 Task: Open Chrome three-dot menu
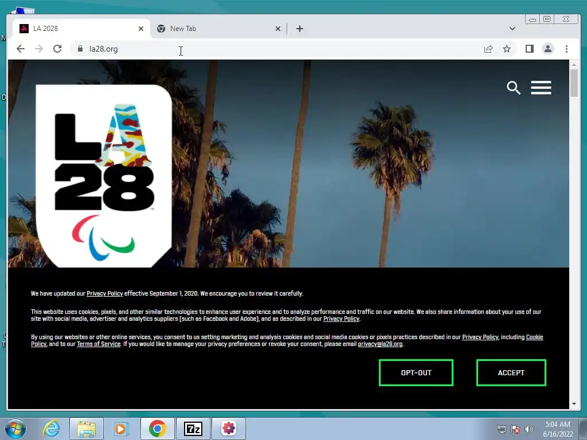pyautogui.click(x=566, y=49)
